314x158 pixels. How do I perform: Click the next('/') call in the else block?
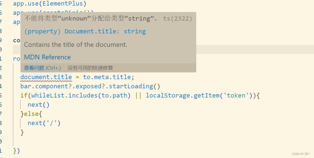coord(44,123)
